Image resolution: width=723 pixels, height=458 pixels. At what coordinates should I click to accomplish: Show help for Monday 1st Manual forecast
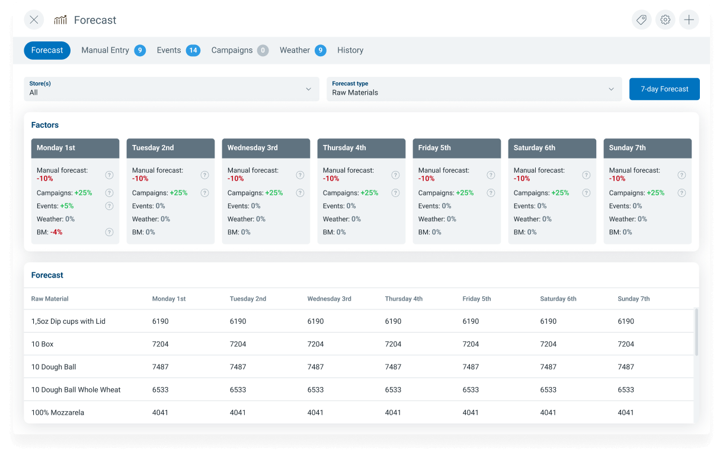click(x=109, y=175)
